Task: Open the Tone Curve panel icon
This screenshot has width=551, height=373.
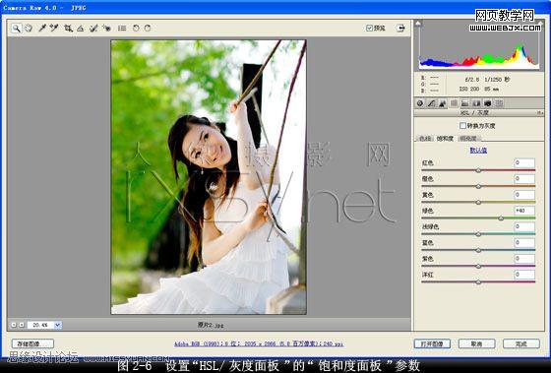Action: tap(431, 103)
